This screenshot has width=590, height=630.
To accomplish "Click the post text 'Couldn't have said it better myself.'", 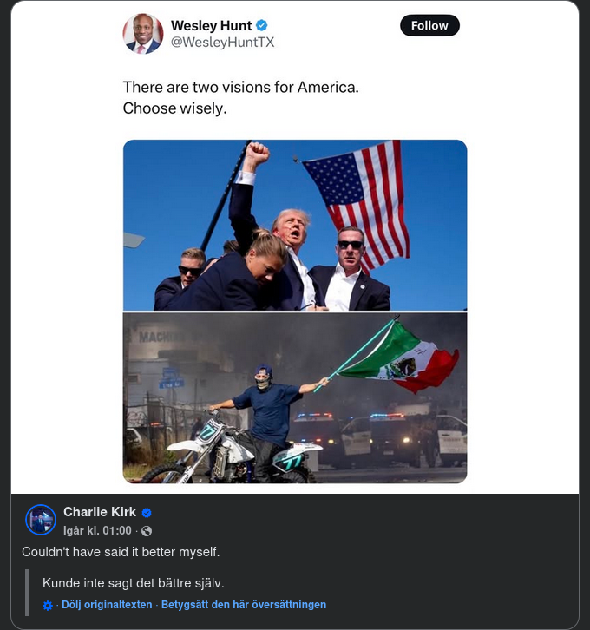I will (121, 552).
